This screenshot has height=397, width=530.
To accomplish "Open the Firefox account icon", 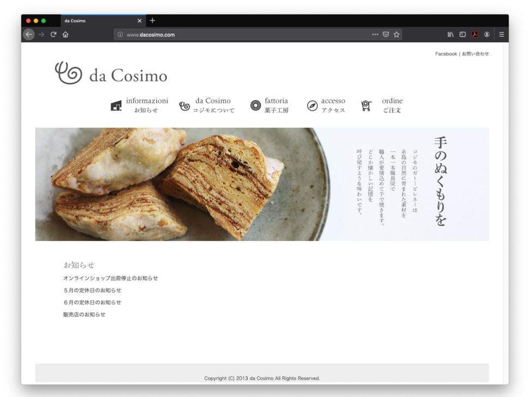I will [x=486, y=34].
